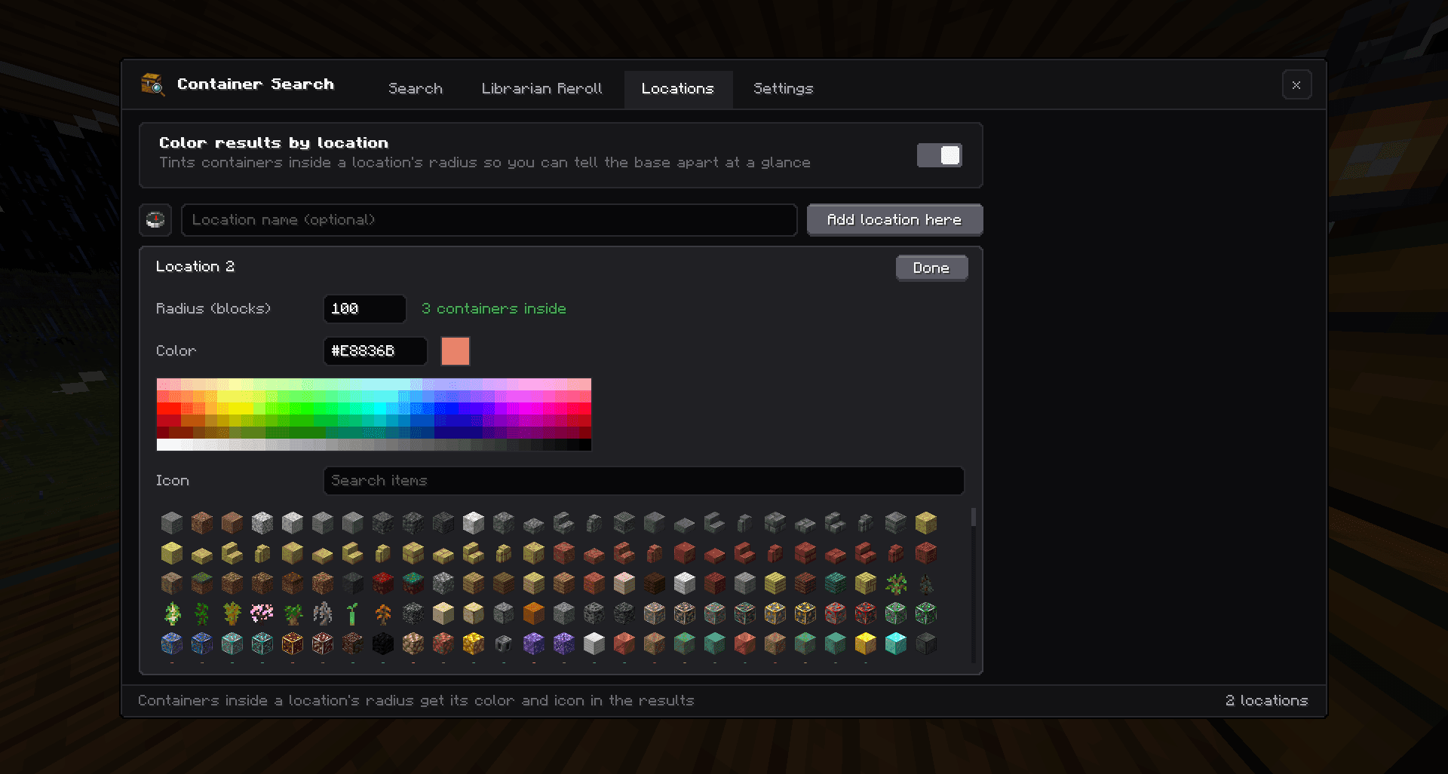The image size is (1448, 774).
Task: Click the '2 locations' status text
Action: coord(1267,701)
